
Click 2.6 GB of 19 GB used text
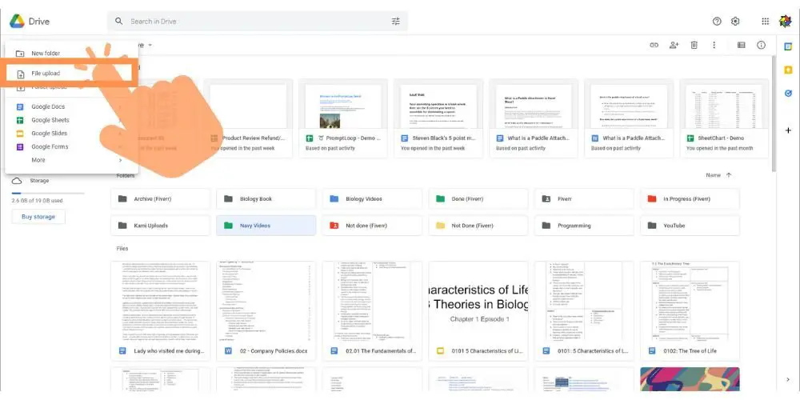click(38, 201)
